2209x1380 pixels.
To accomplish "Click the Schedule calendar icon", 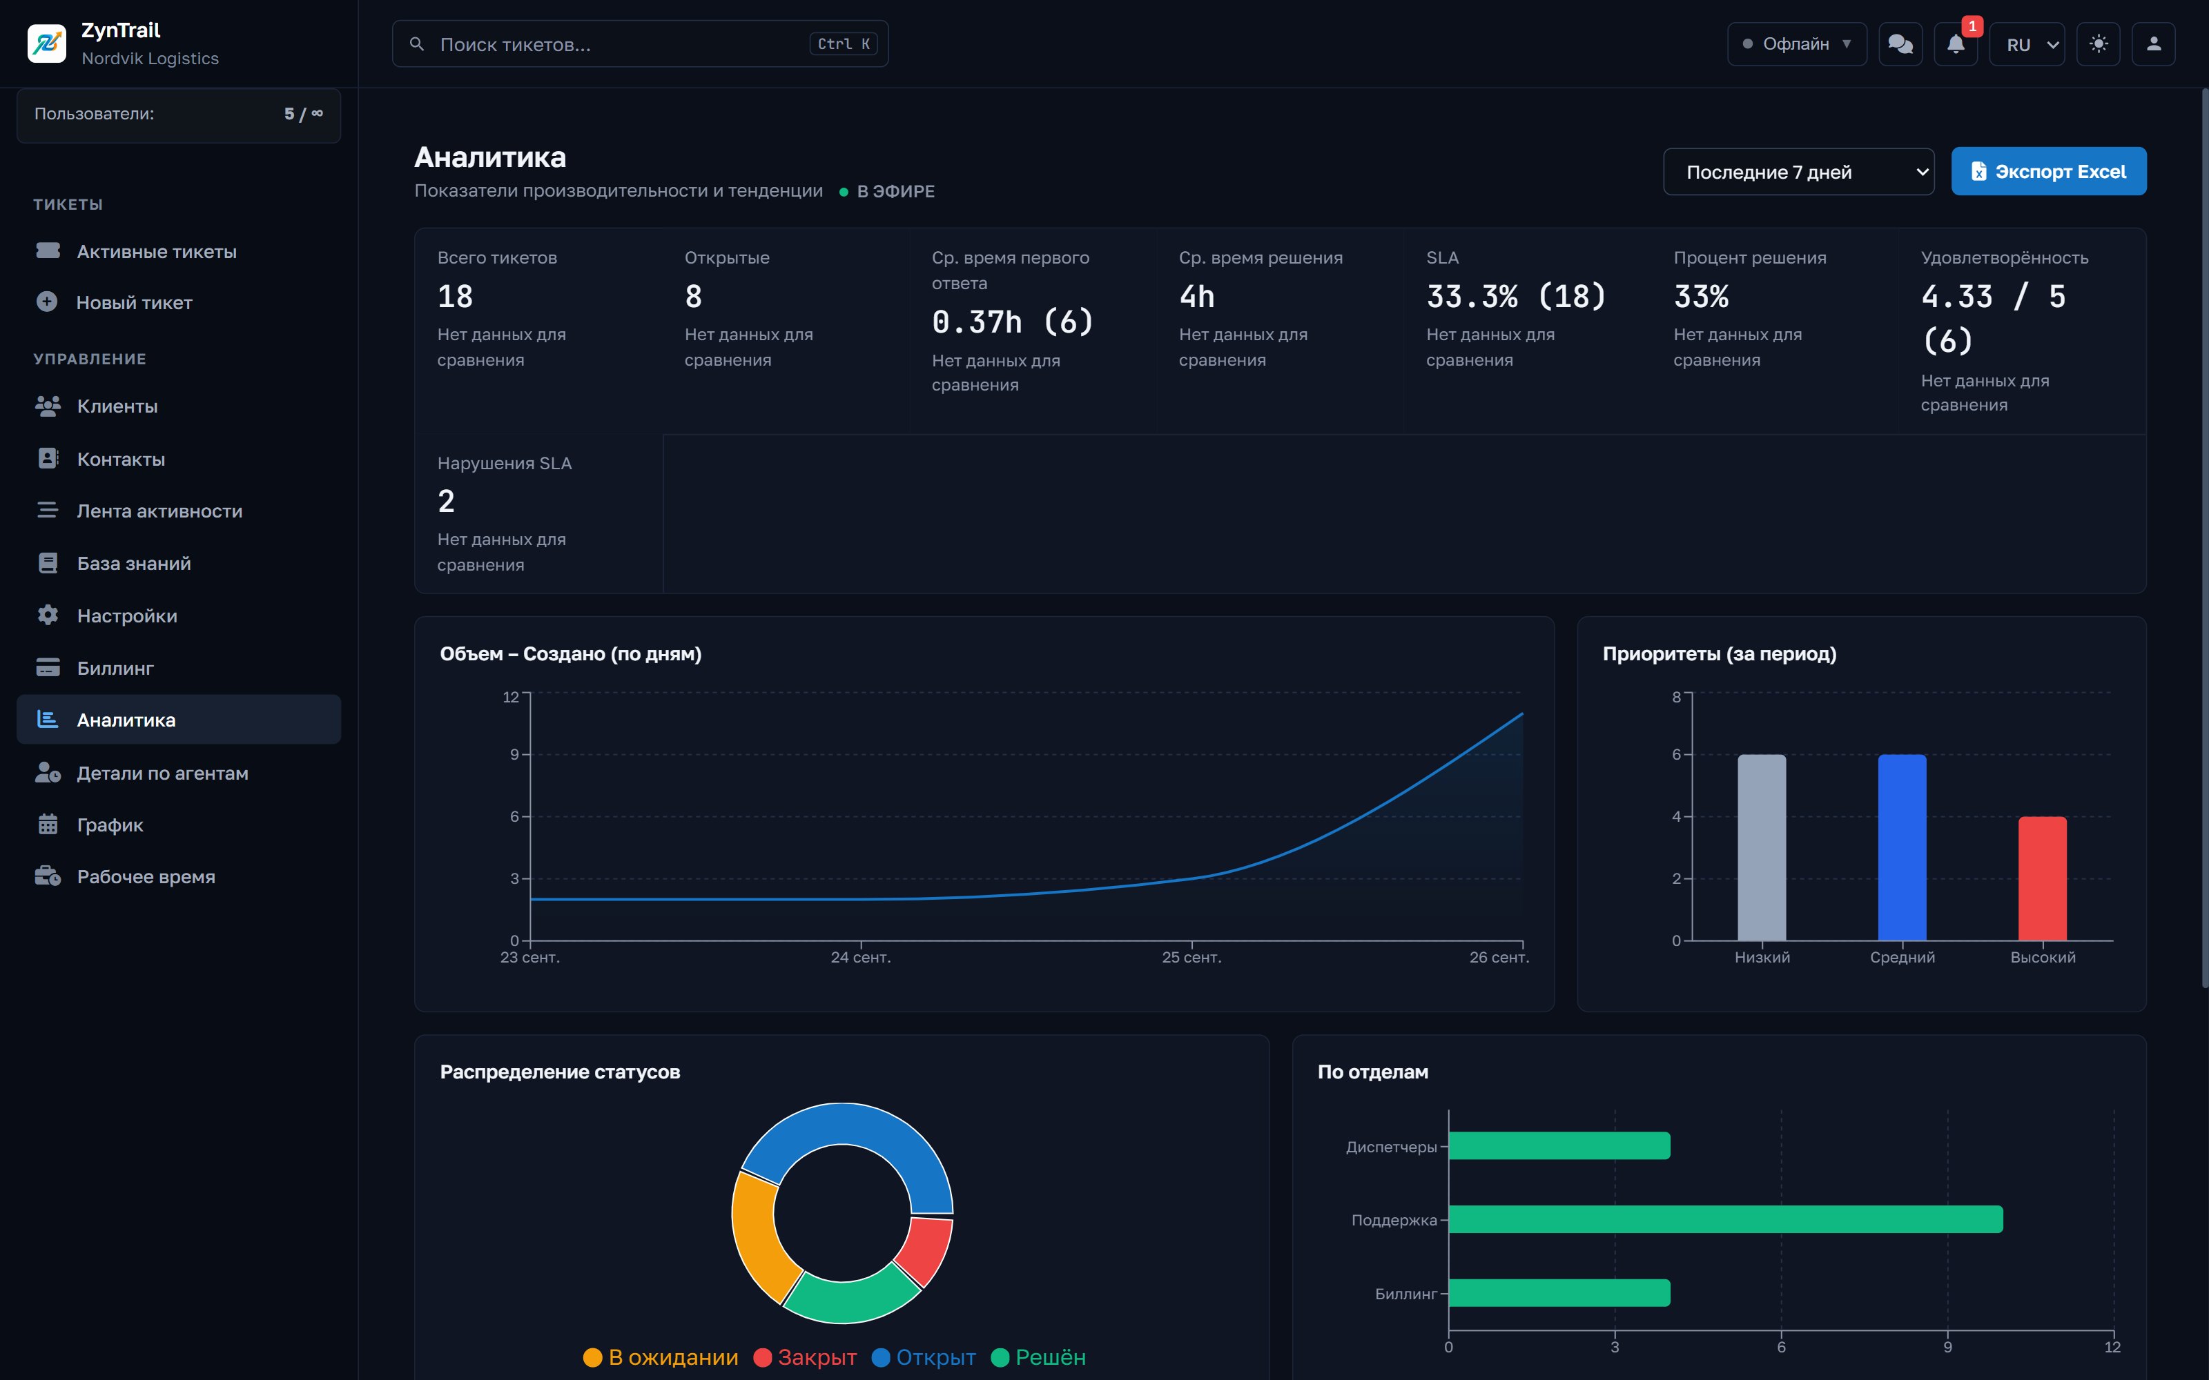I will click(x=48, y=825).
